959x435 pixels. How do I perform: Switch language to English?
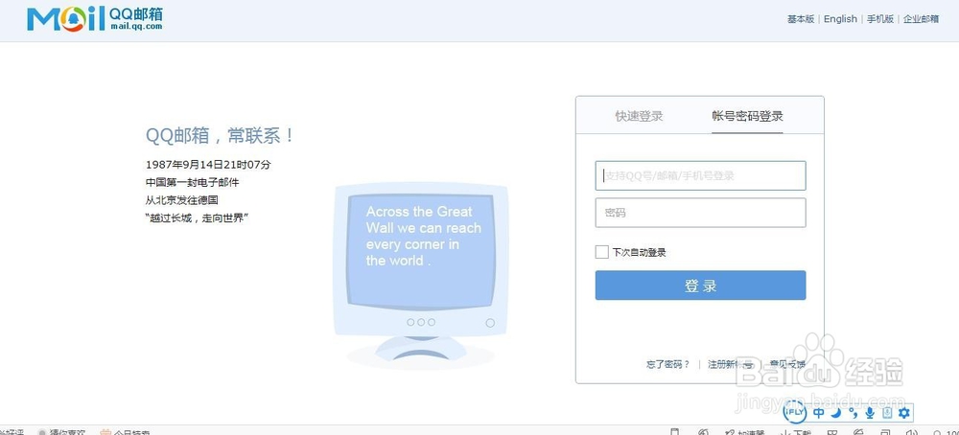[x=840, y=19]
